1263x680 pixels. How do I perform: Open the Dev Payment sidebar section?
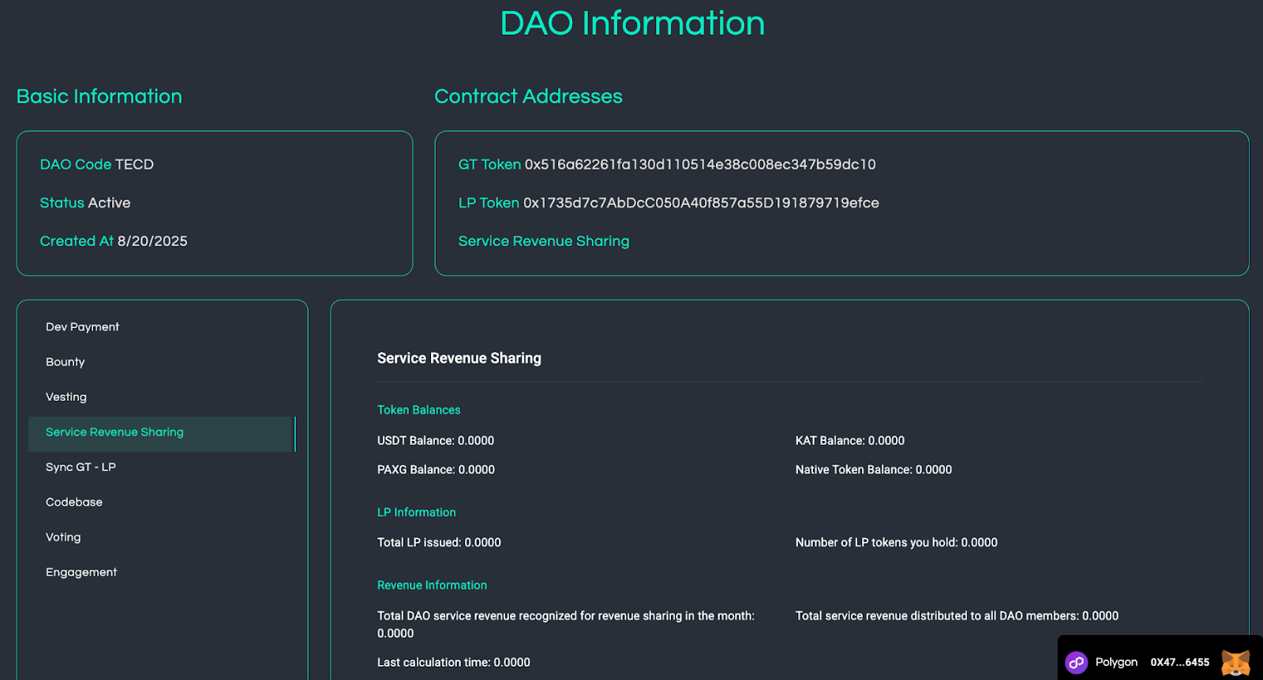82,327
